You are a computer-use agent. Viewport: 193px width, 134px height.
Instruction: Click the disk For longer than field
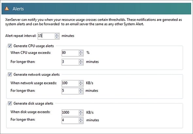tap(70, 121)
